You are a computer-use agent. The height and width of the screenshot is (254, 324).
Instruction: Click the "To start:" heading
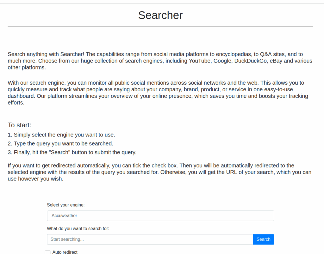[20, 125]
